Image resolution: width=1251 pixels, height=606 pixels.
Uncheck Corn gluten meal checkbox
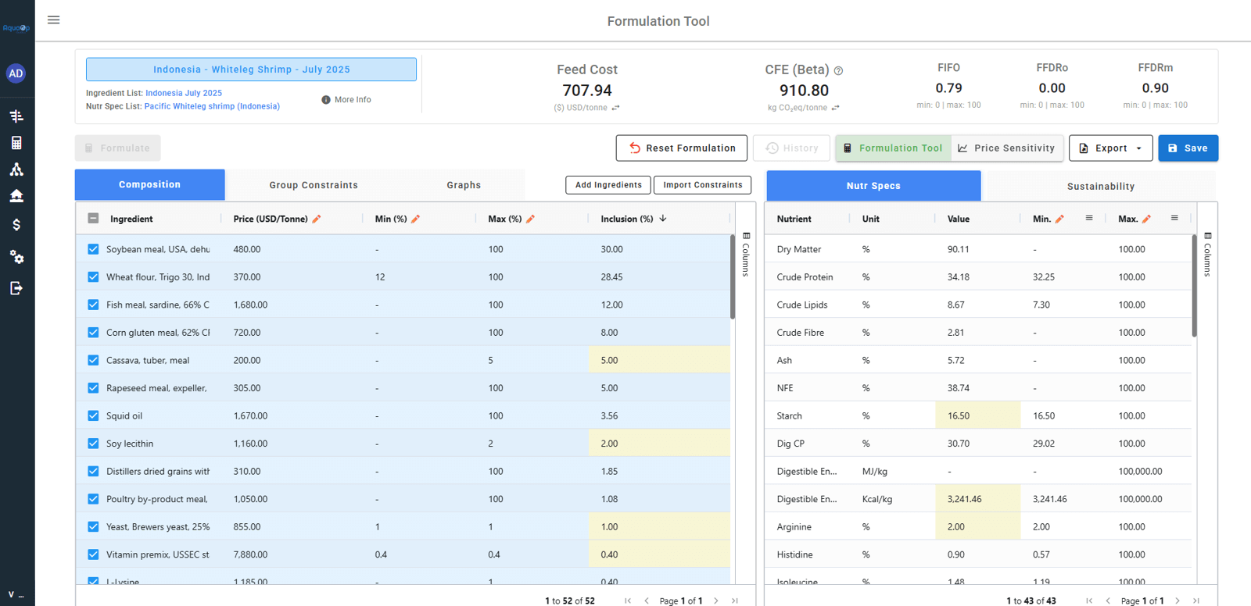coord(93,333)
